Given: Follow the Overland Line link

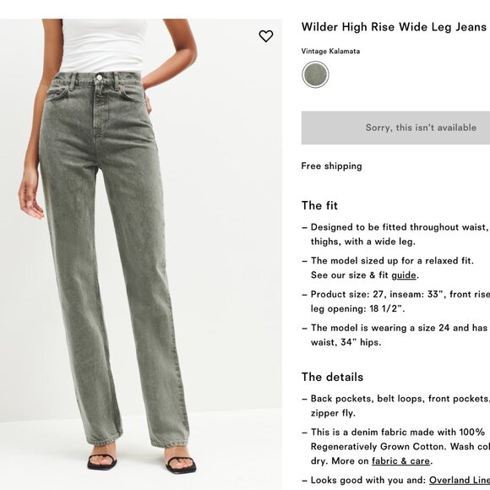Looking at the screenshot, I should [x=460, y=480].
